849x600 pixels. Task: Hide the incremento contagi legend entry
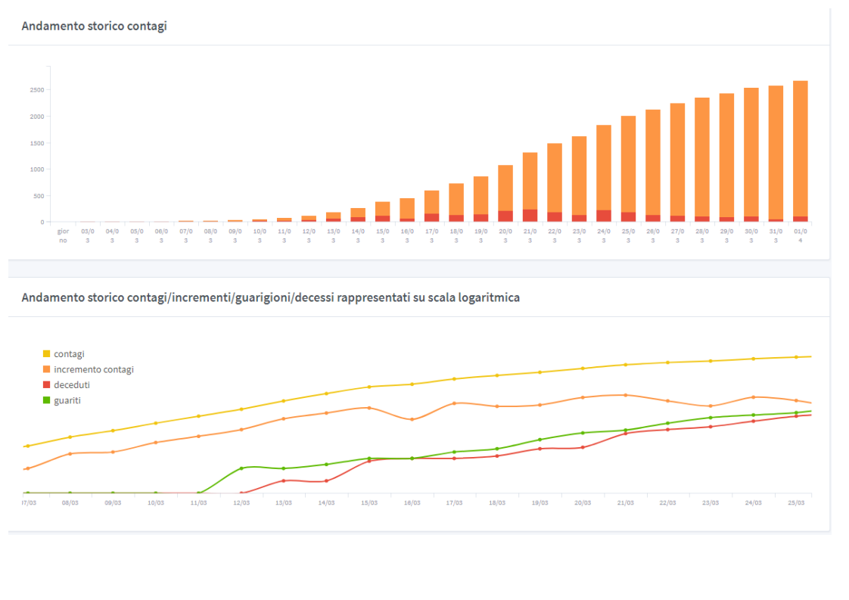click(x=93, y=369)
